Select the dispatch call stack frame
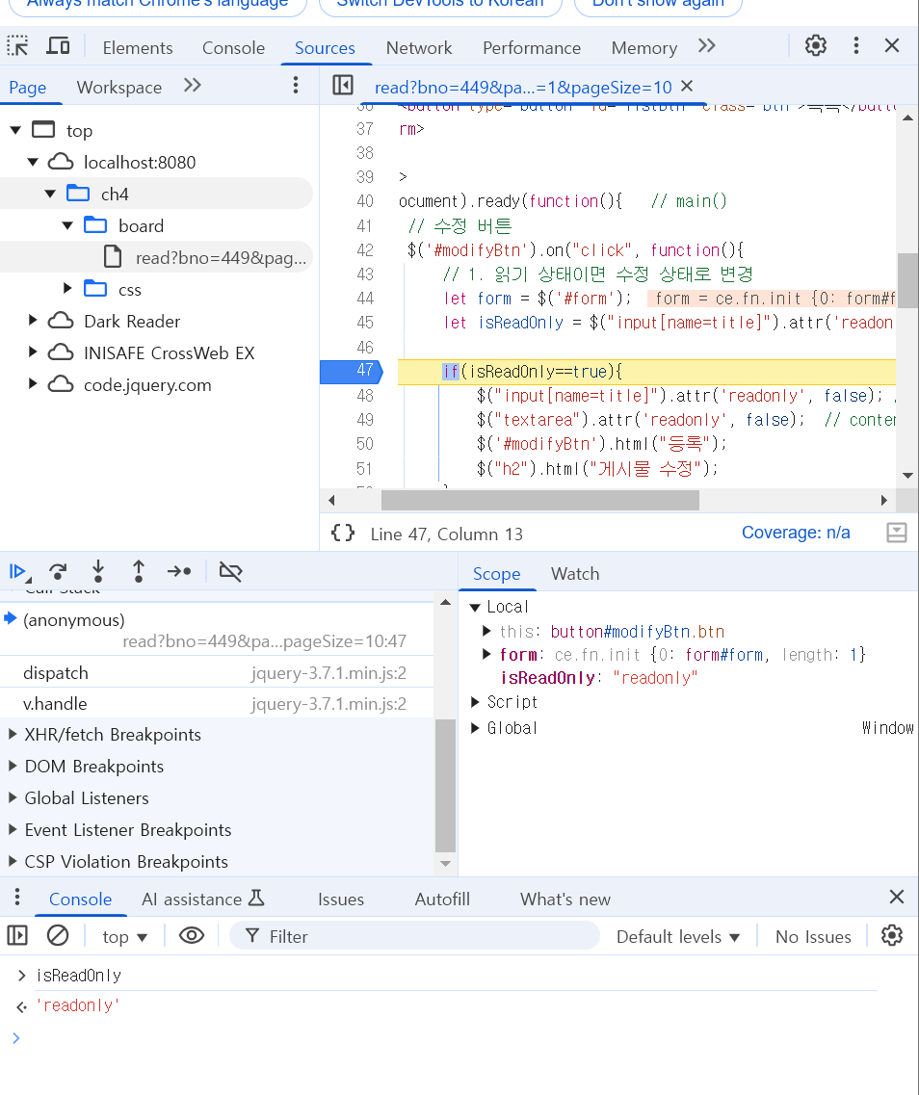Image resolution: width=919 pixels, height=1095 pixels. pyautogui.click(x=217, y=672)
